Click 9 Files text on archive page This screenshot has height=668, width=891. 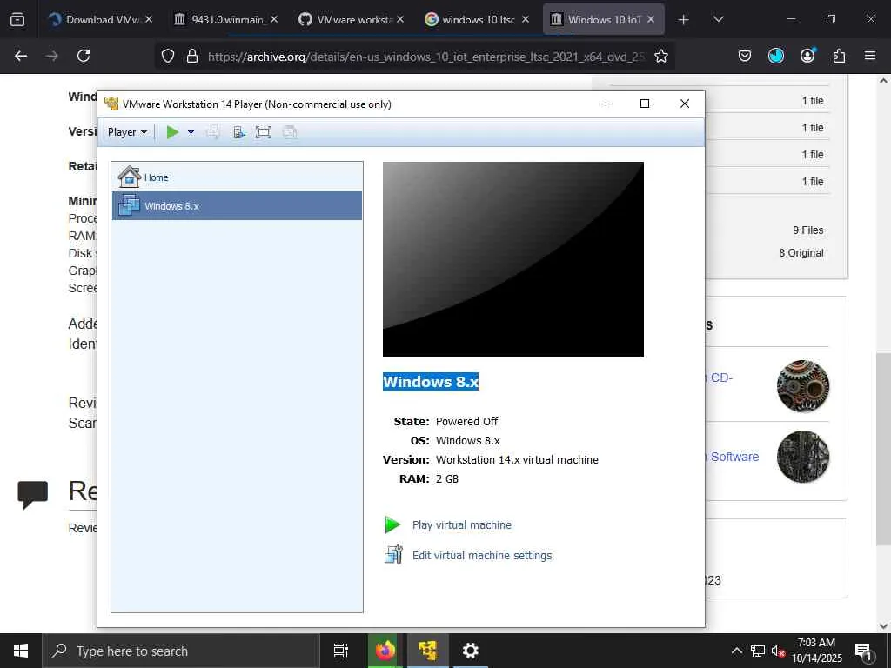808,230
